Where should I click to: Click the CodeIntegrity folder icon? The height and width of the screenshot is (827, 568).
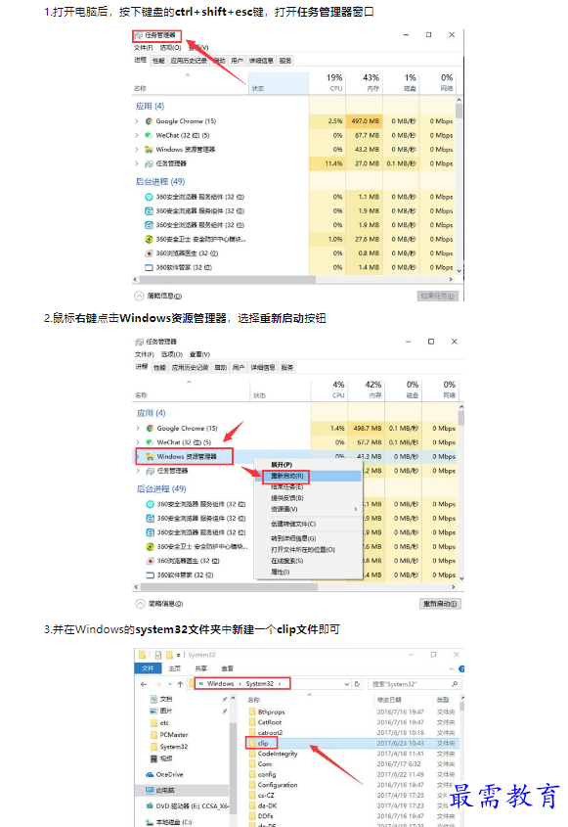tap(252, 754)
